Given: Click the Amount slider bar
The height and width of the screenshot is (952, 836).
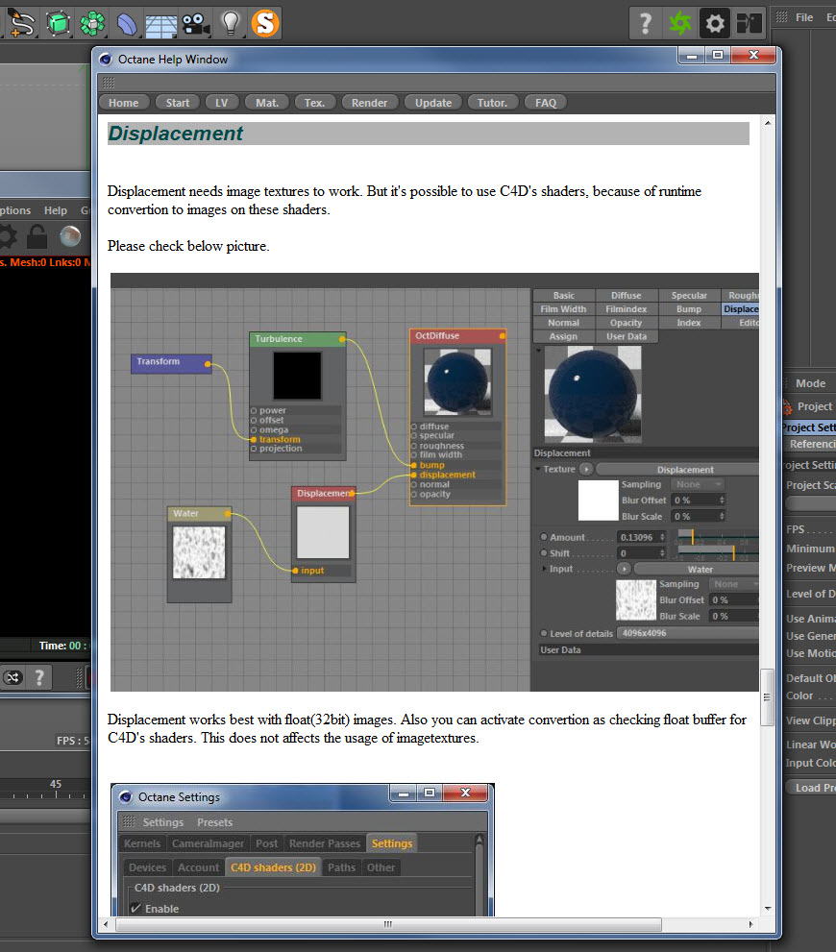Looking at the screenshot, I should pos(718,537).
